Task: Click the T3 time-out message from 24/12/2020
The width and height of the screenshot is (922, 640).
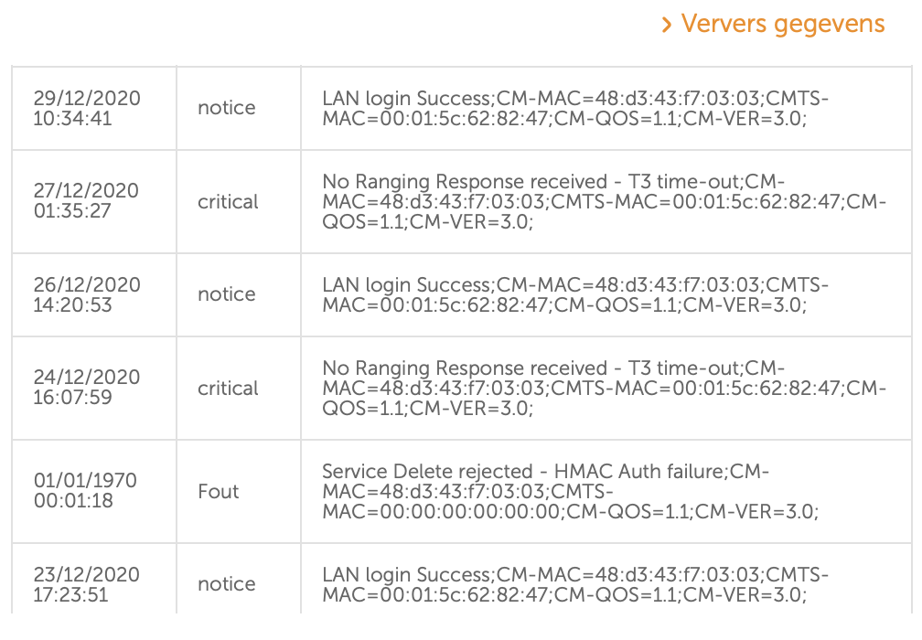Action: tap(604, 388)
